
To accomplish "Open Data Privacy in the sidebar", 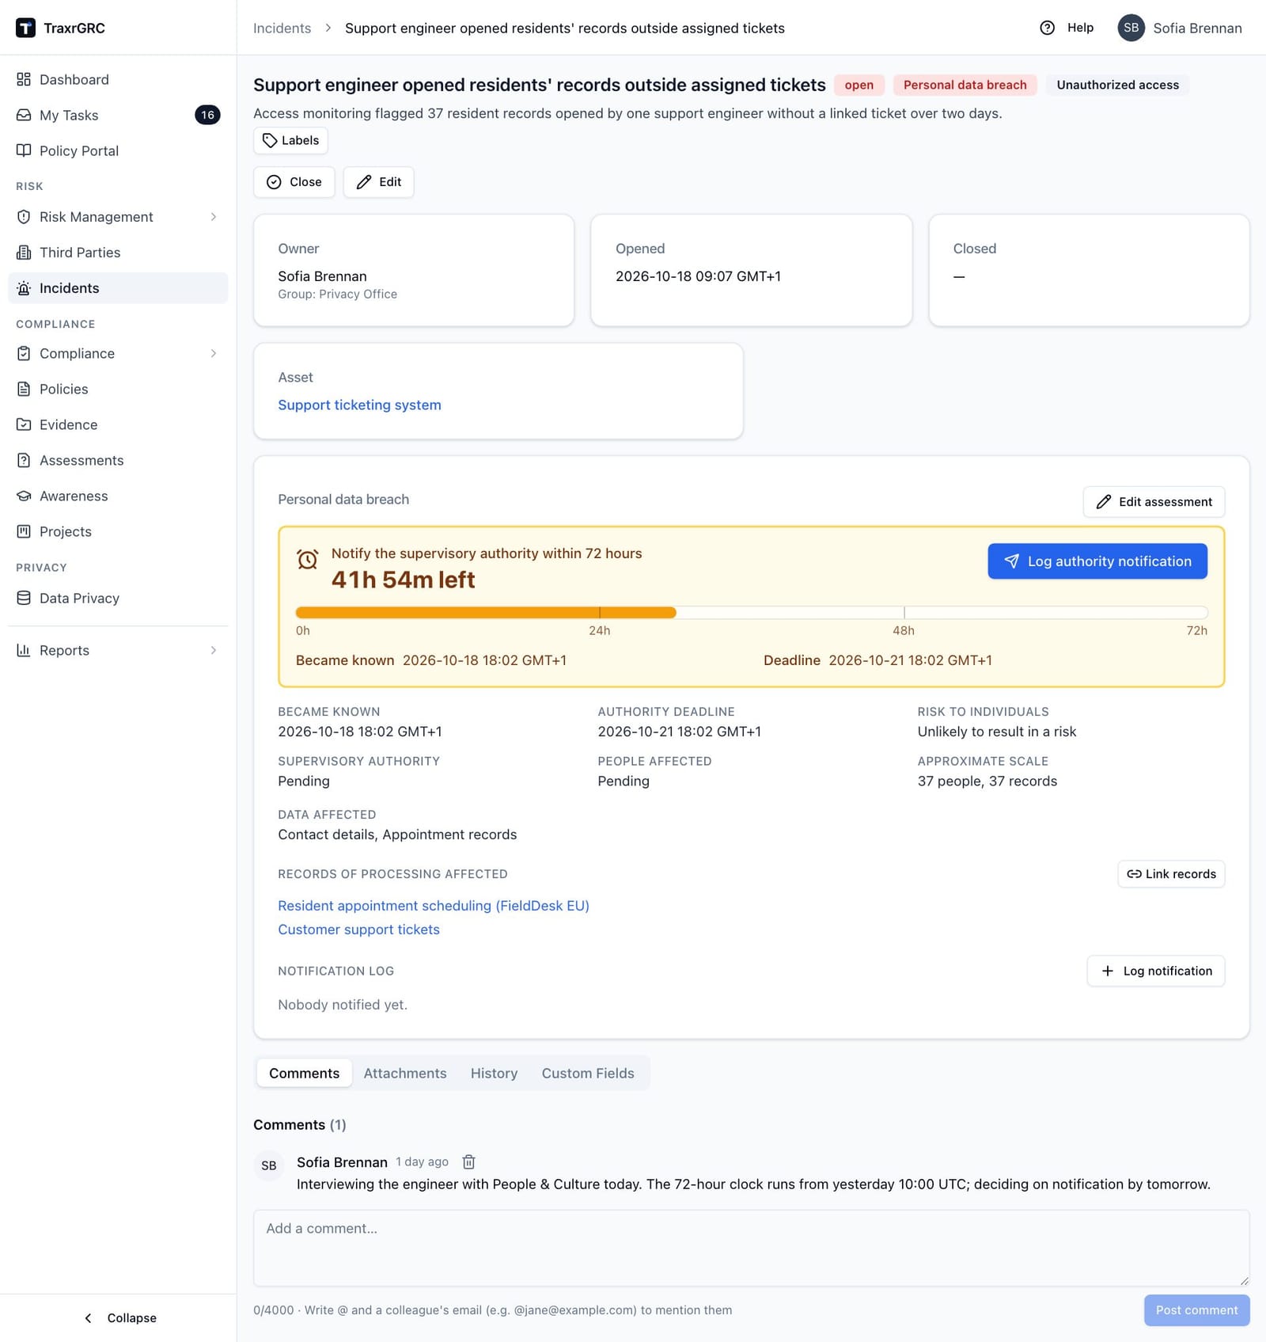I will pyautogui.click(x=118, y=598).
